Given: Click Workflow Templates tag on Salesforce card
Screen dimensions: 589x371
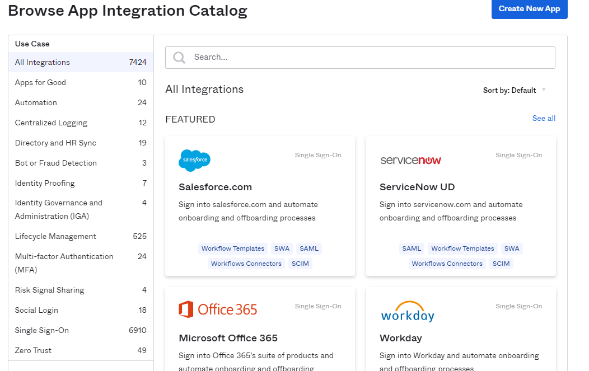Looking at the screenshot, I should coord(233,248).
